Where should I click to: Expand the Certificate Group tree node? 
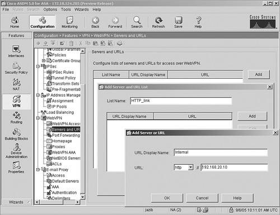click(44, 61)
